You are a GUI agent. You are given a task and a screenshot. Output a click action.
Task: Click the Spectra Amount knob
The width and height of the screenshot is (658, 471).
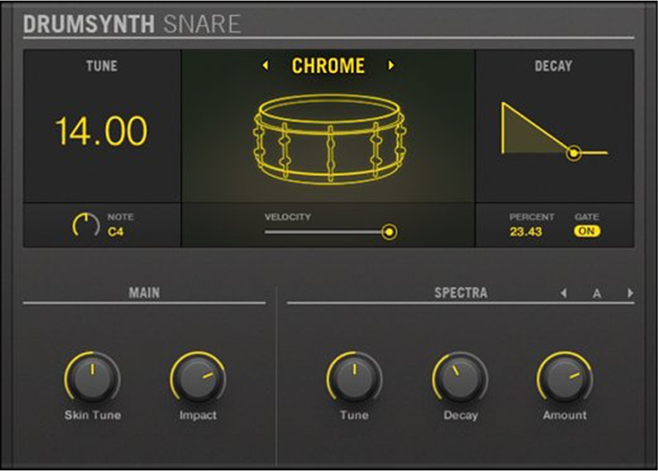[565, 378]
